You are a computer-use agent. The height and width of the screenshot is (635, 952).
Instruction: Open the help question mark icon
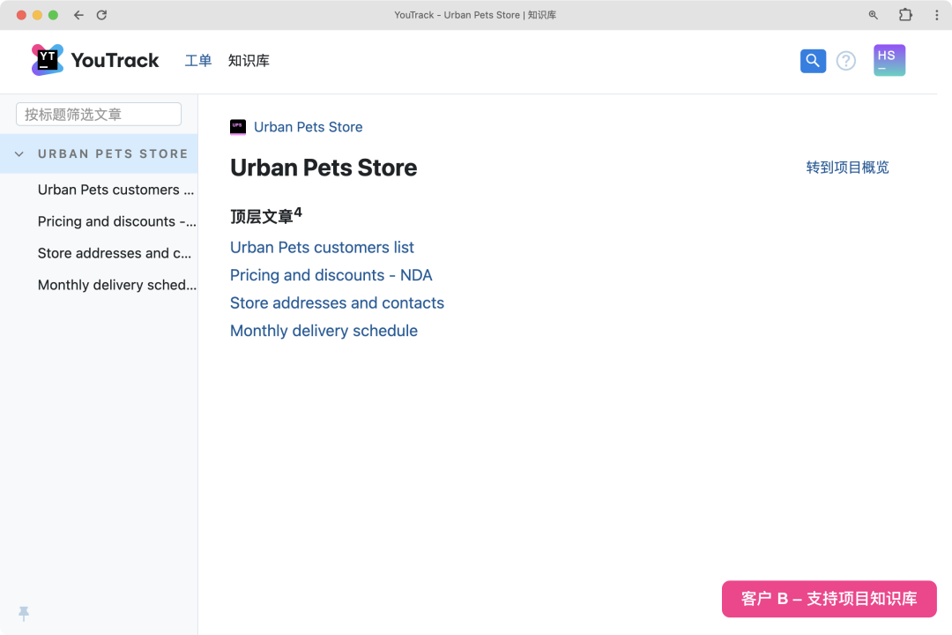845,61
